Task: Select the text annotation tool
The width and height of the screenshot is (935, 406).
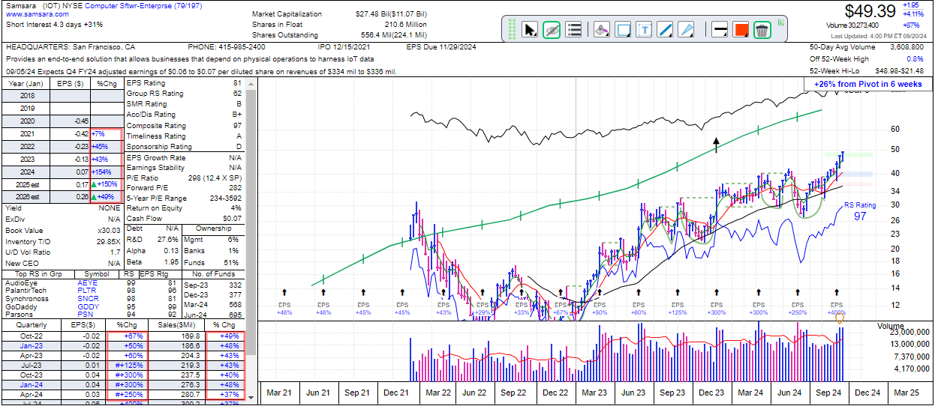Action: (x=644, y=30)
